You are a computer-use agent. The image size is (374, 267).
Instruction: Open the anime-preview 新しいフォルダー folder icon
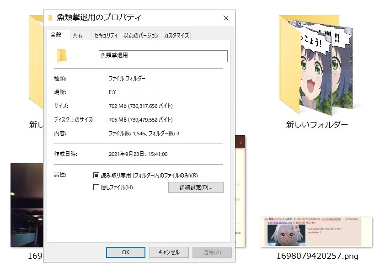coord(317,65)
